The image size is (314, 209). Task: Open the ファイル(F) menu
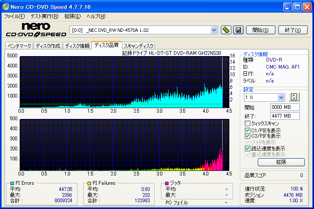point(14,16)
